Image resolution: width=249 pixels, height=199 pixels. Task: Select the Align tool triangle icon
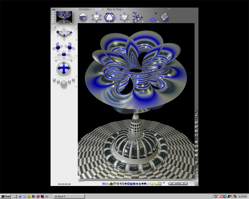point(137,17)
